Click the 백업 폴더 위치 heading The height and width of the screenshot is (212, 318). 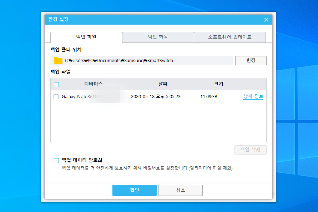coord(66,50)
